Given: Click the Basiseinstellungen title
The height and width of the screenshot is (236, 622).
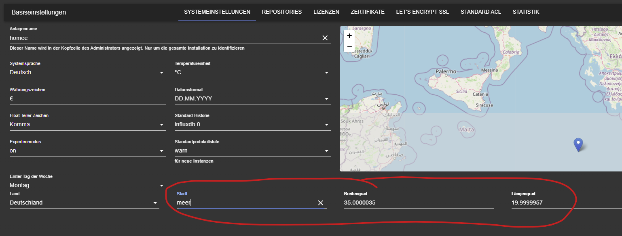Looking at the screenshot, I should (39, 13).
